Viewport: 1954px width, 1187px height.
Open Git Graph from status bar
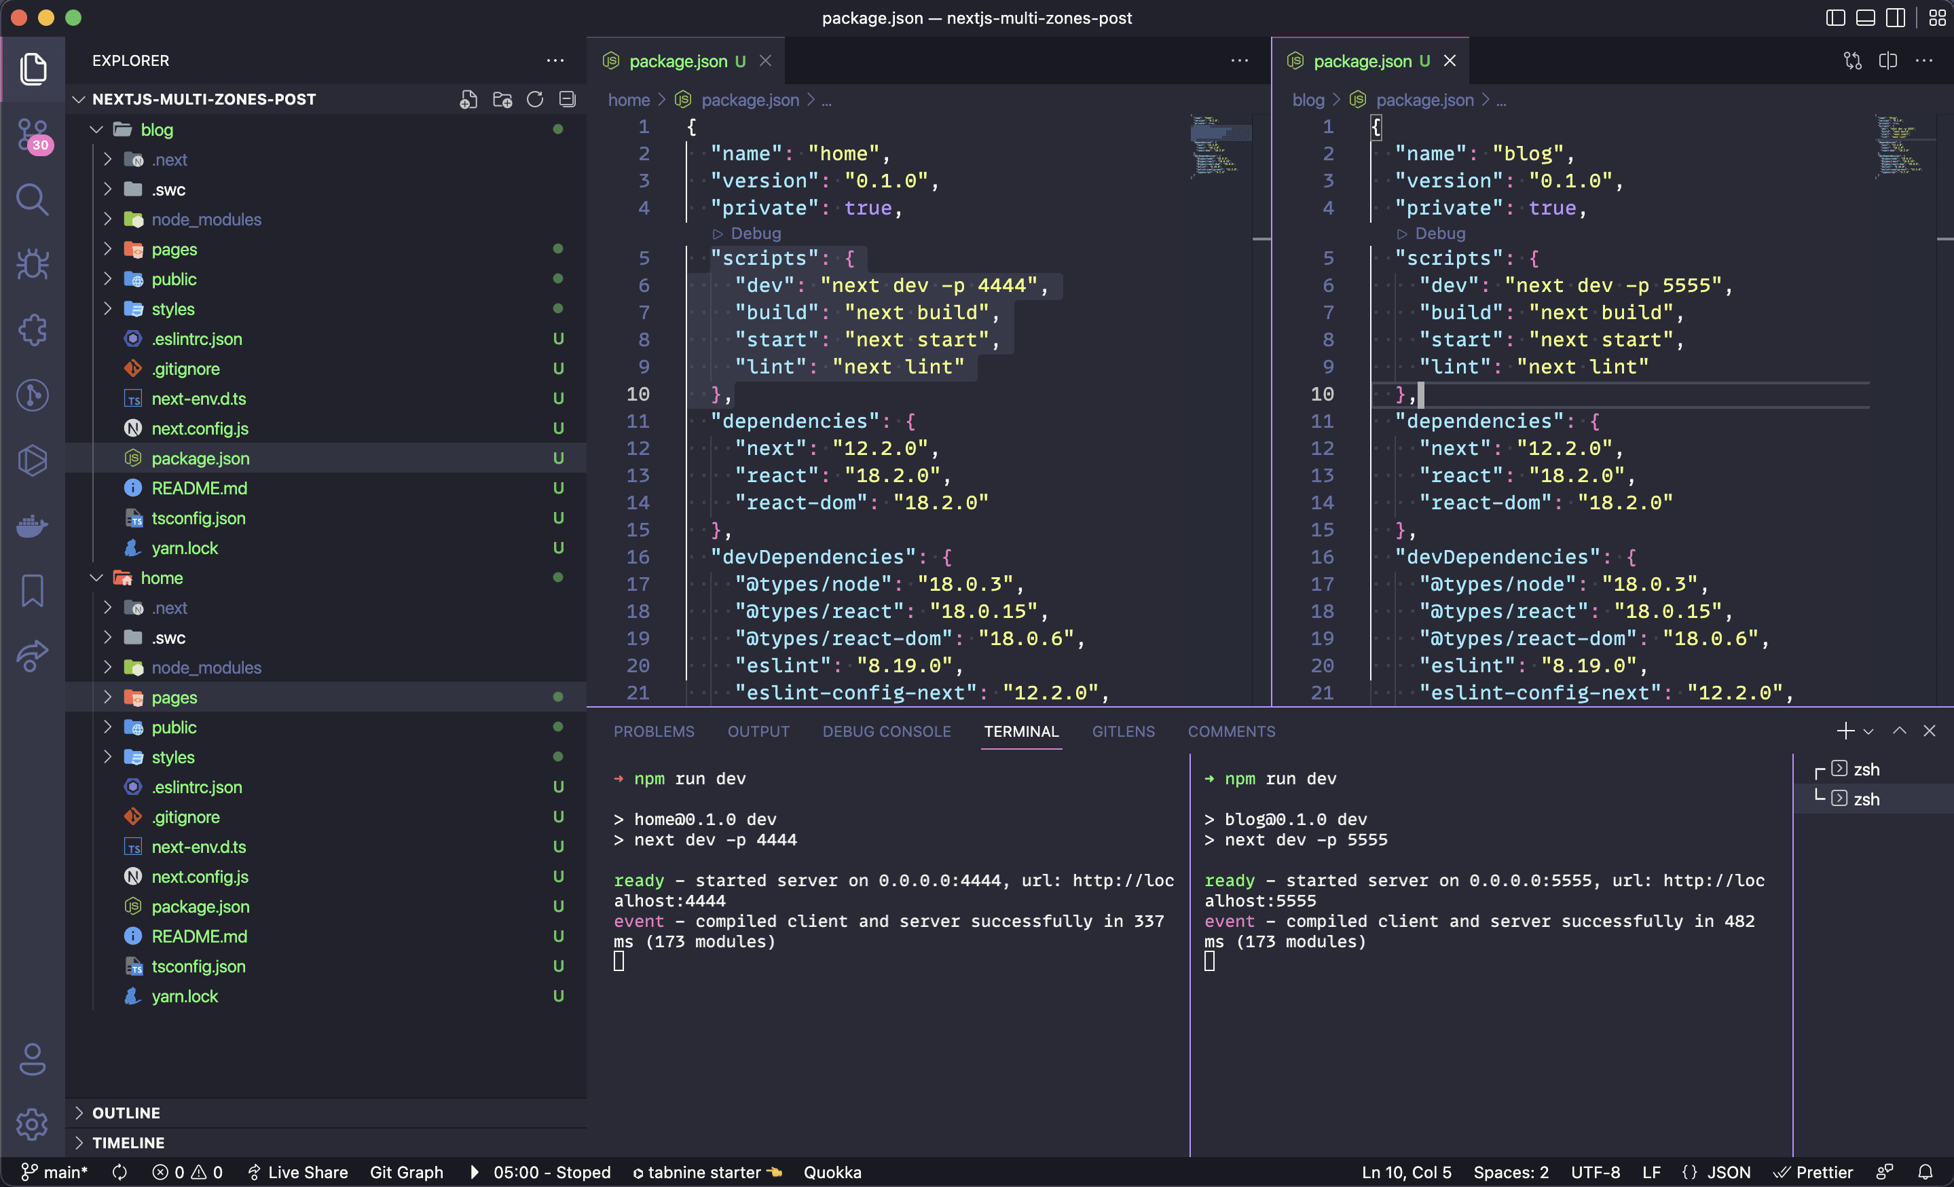click(x=406, y=1172)
